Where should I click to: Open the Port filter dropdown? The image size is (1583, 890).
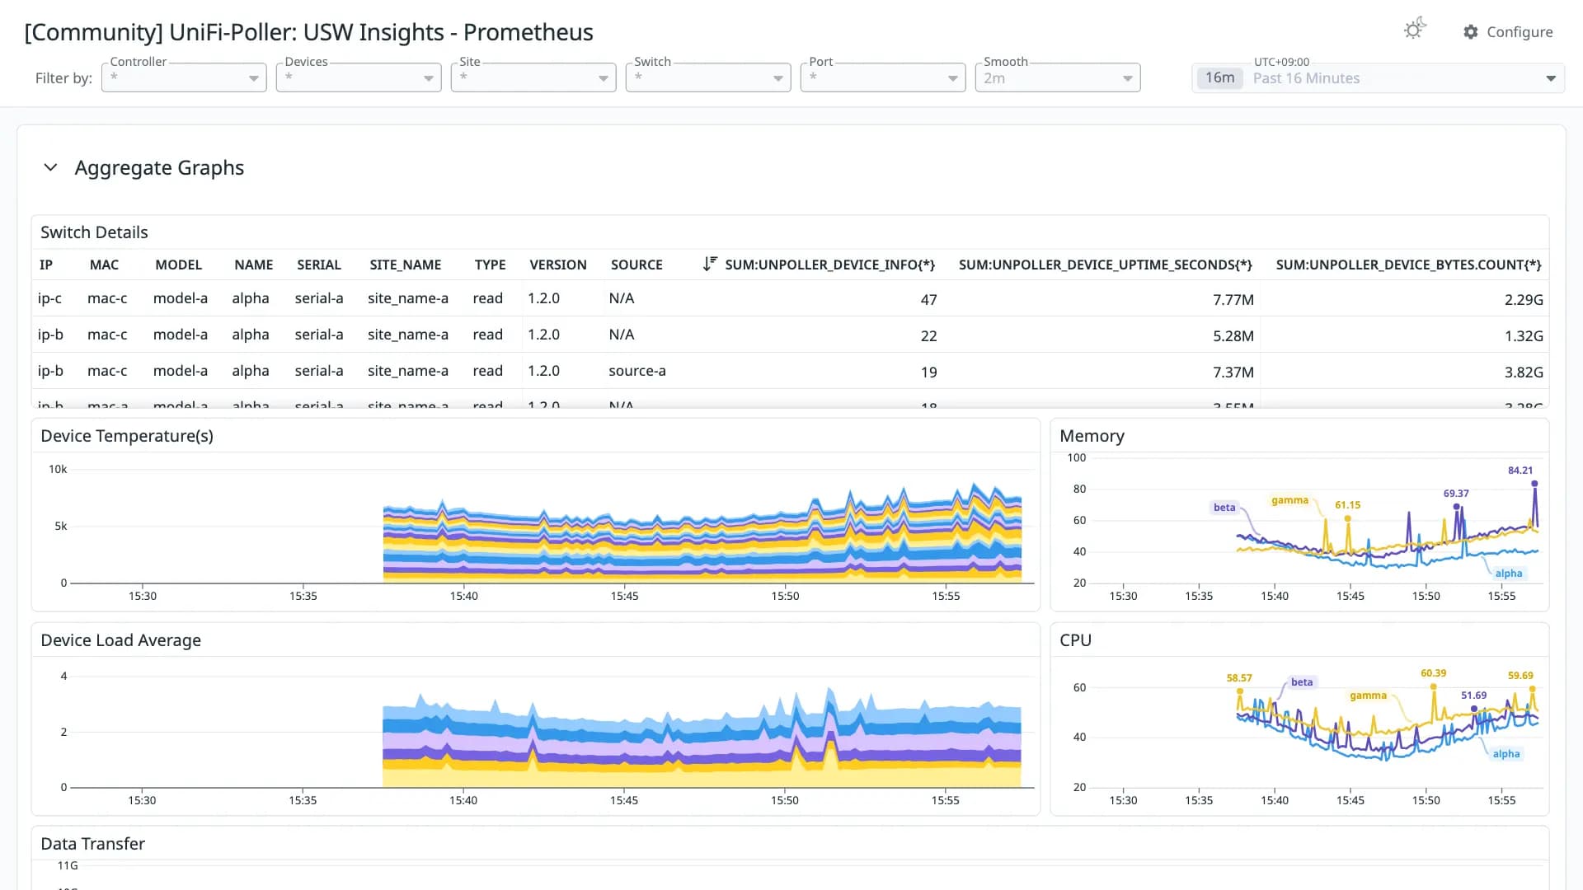[883, 77]
